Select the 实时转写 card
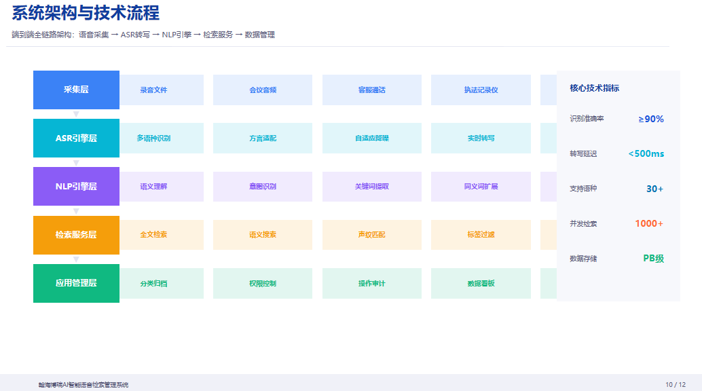 pyautogui.click(x=481, y=138)
